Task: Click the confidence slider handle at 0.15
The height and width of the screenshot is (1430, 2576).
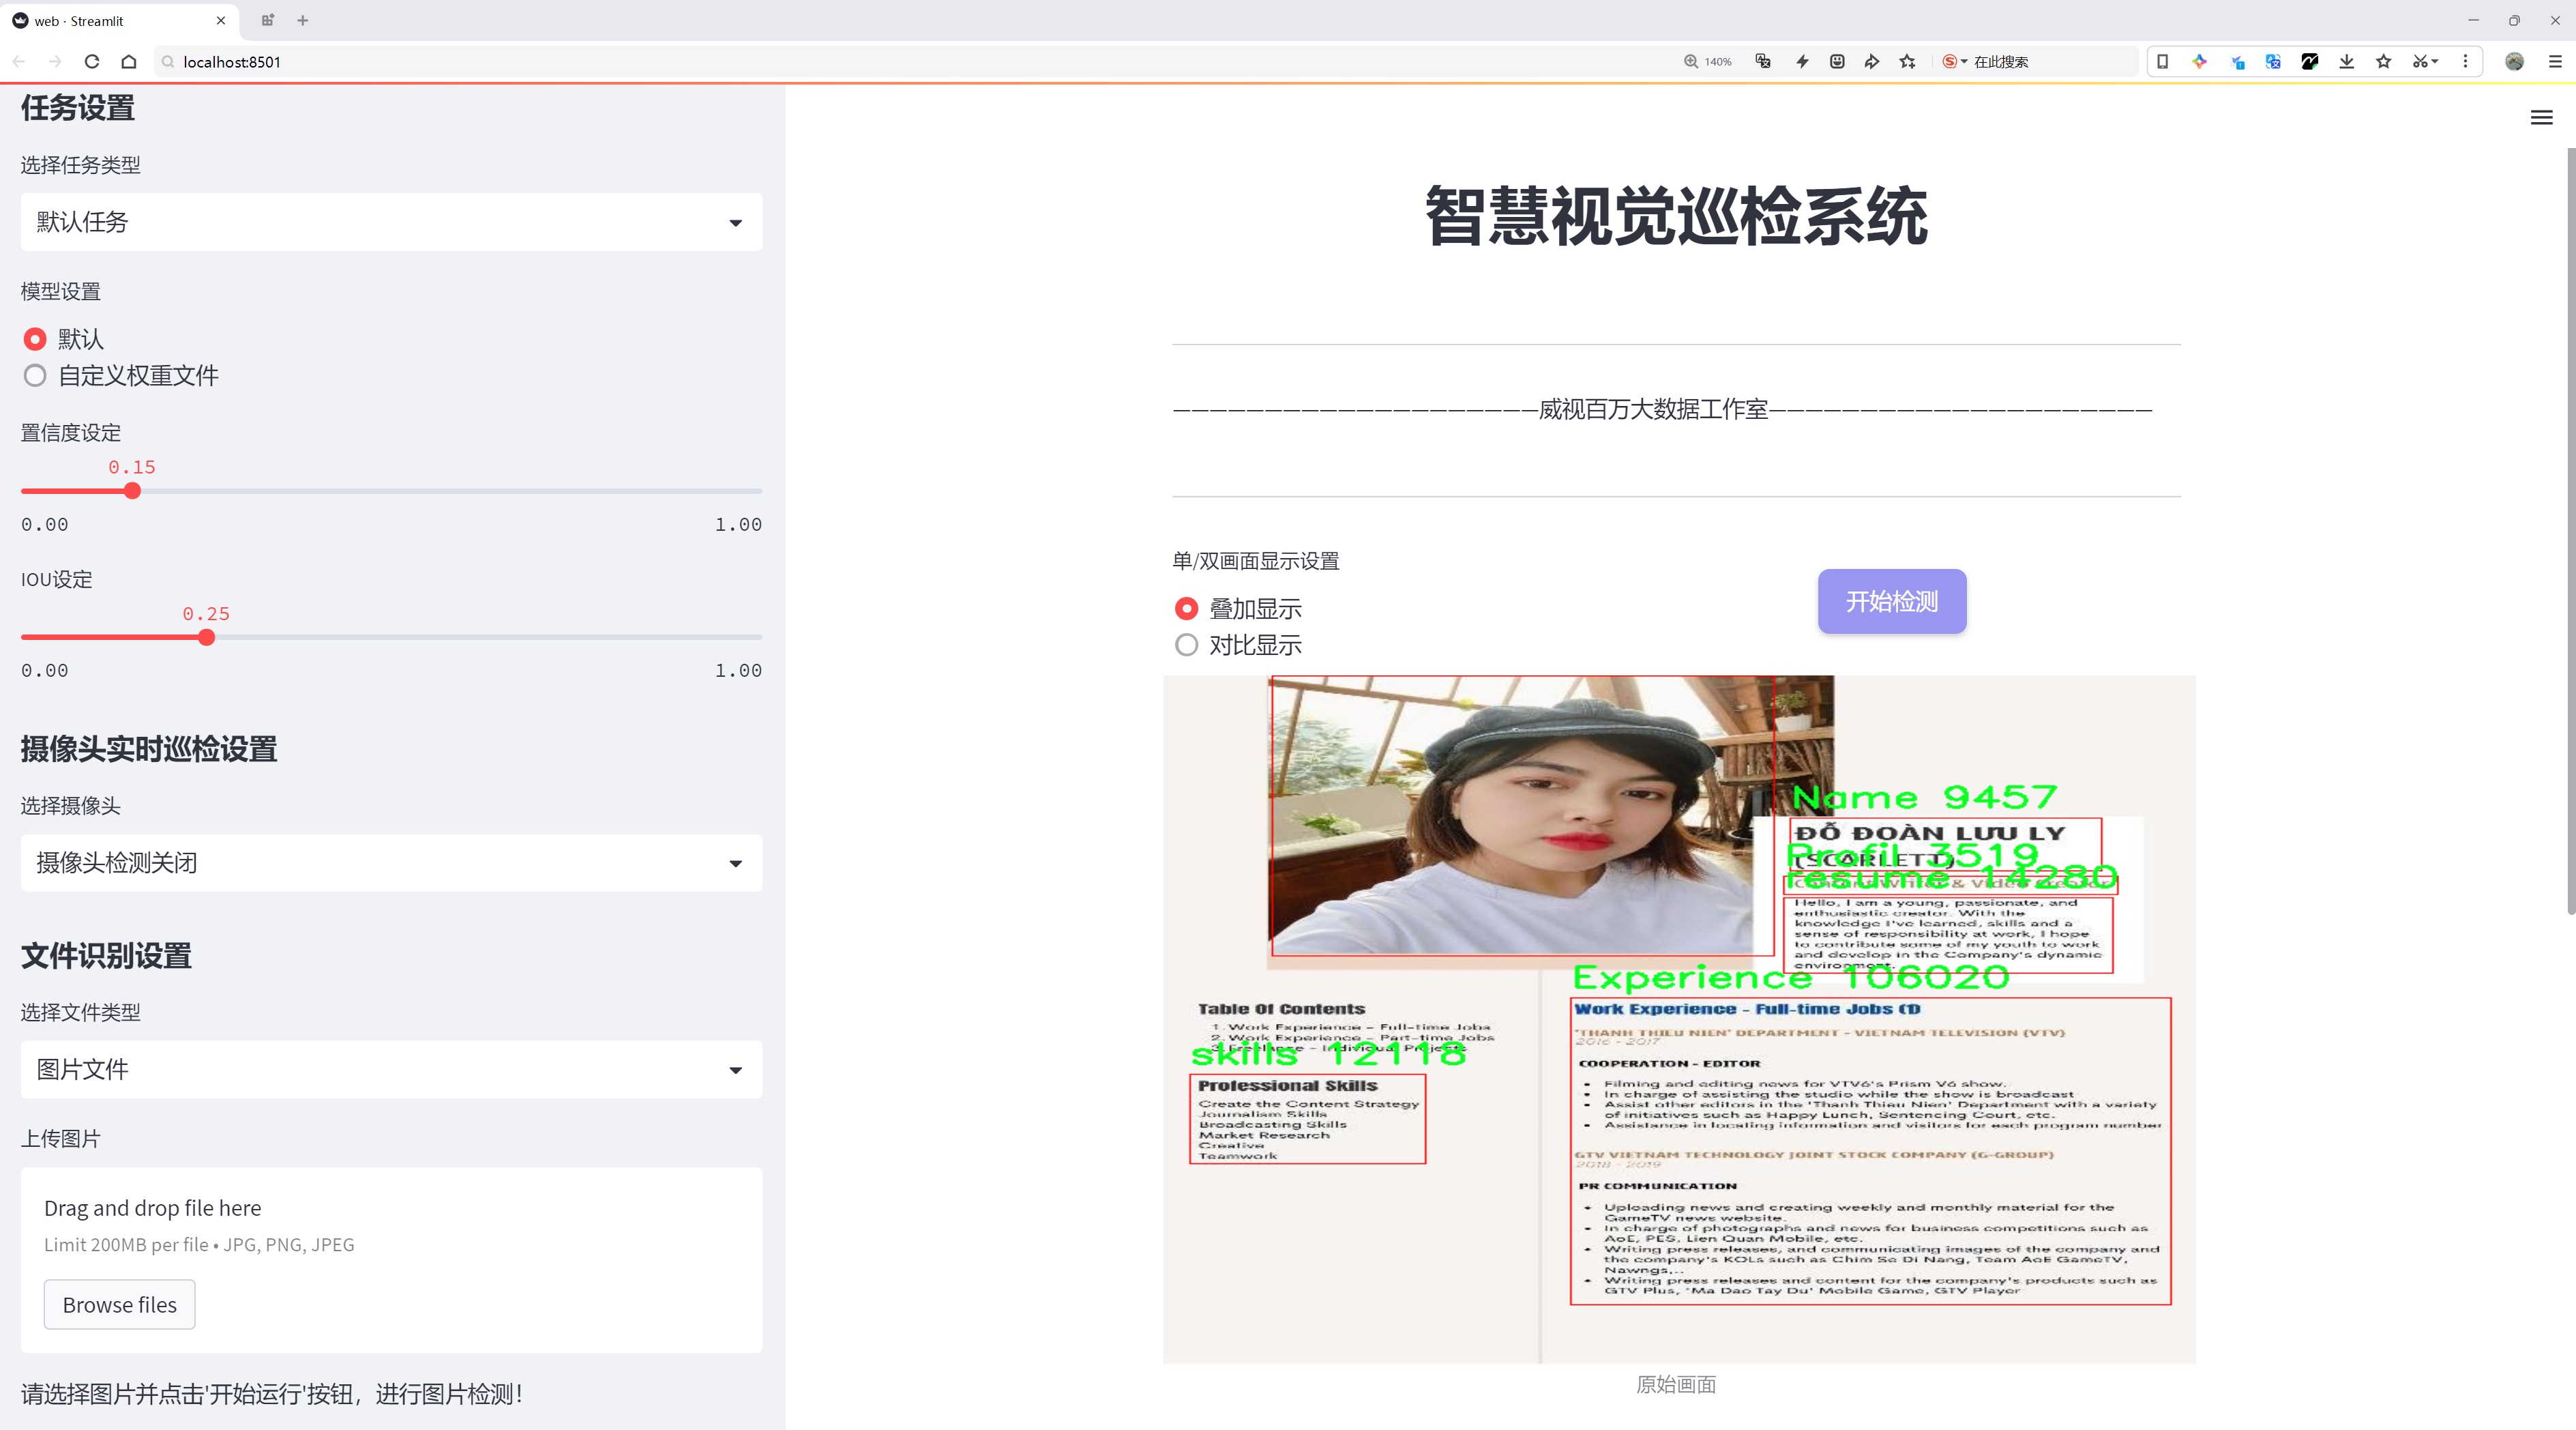Action: pos(132,491)
